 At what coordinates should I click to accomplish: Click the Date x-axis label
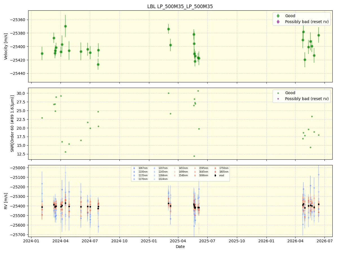(x=180, y=247)
